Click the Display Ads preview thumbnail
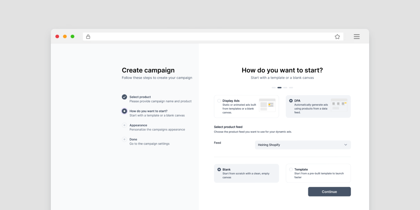Image resolution: width=420 pixels, height=210 pixels. point(267,104)
